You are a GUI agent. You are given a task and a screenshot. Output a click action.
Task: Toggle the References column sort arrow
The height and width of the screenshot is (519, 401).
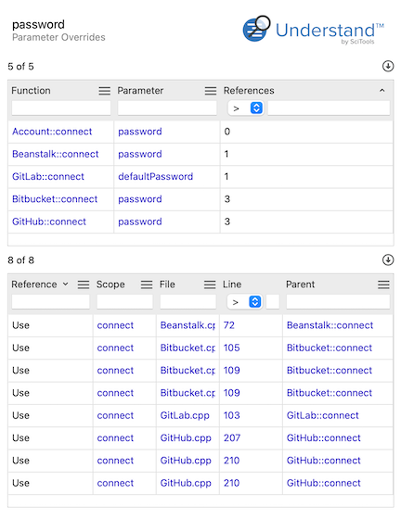coord(382,91)
